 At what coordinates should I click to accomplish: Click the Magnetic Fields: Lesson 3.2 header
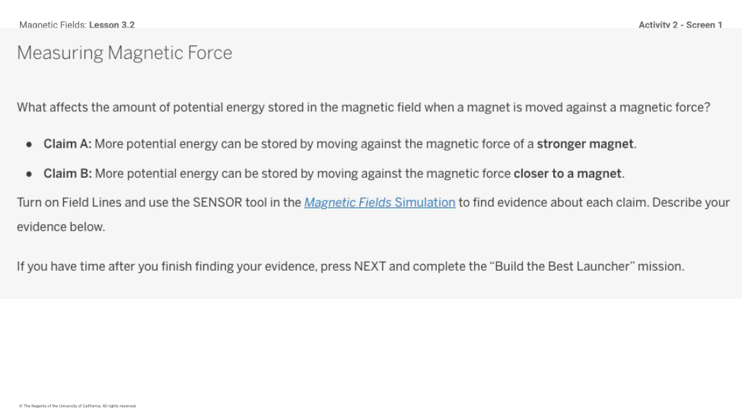tap(77, 25)
